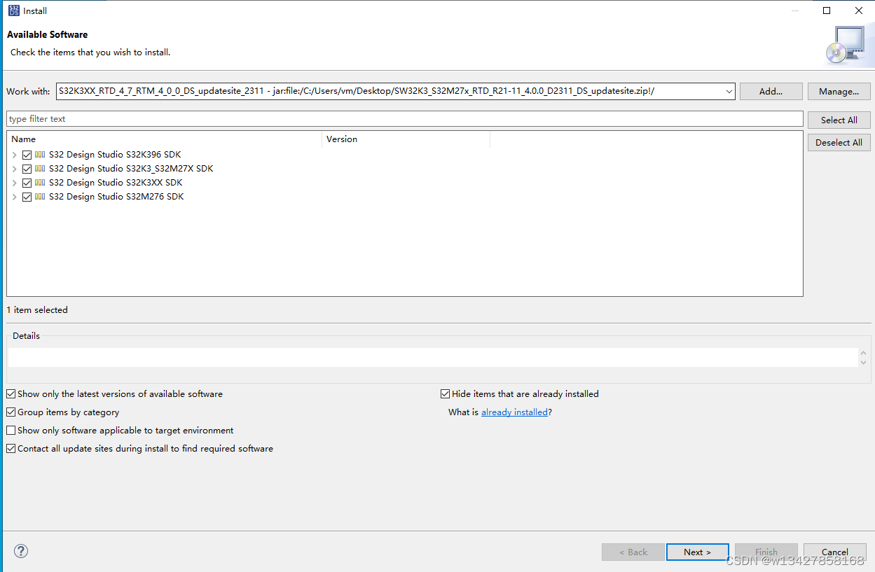
Task: Click the Details text area
Action: point(432,357)
